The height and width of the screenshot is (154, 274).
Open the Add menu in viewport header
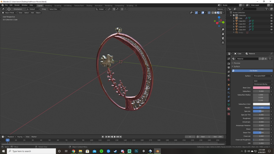point(32,13)
